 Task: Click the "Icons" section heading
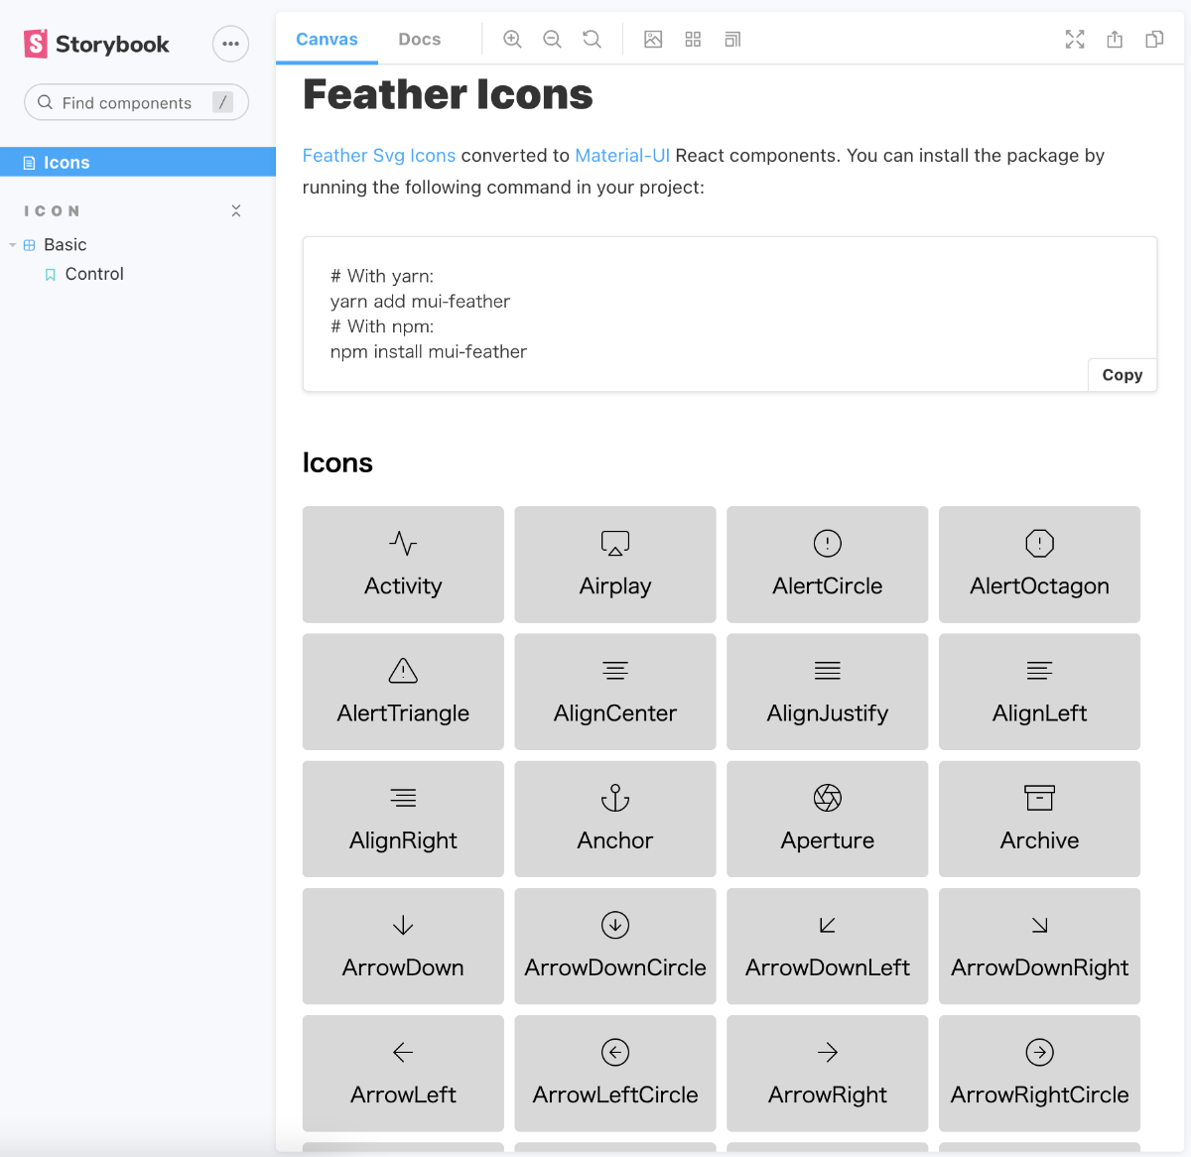point(337,462)
